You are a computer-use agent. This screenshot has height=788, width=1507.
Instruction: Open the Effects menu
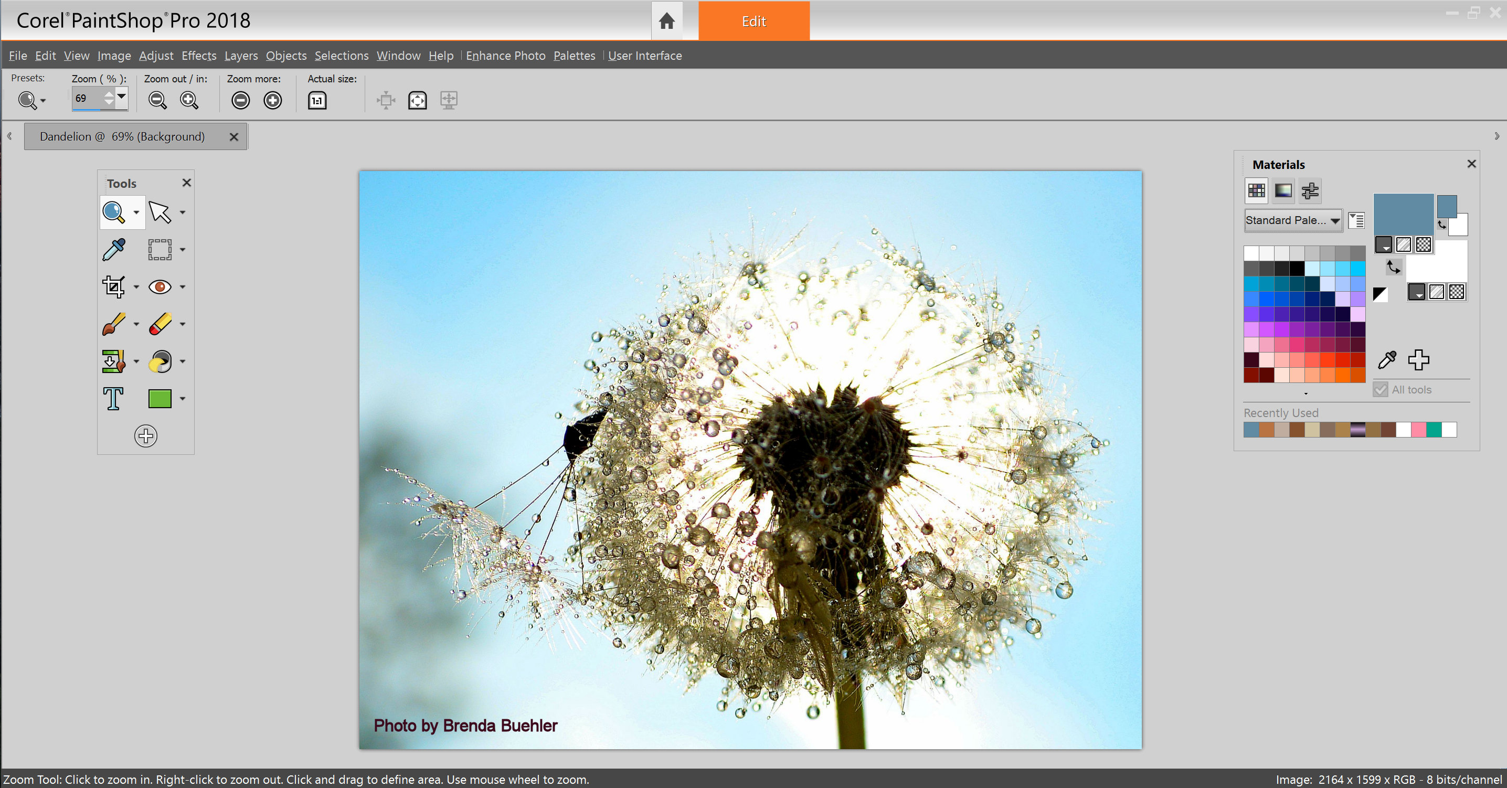pyautogui.click(x=199, y=56)
